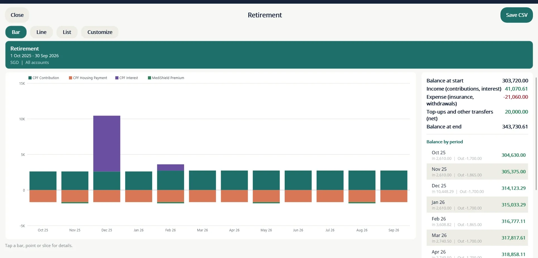Open the Mar 26 balance period row
This screenshot has width=538, height=258.
(477, 238)
